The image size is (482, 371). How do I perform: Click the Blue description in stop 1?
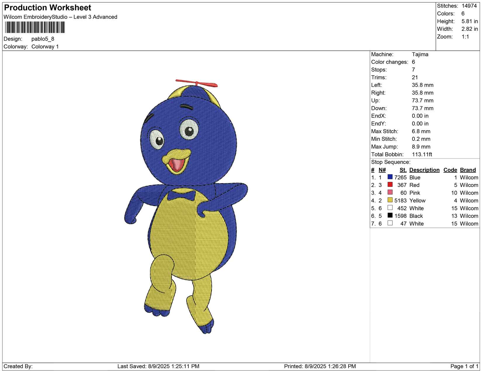click(x=415, y=178)
